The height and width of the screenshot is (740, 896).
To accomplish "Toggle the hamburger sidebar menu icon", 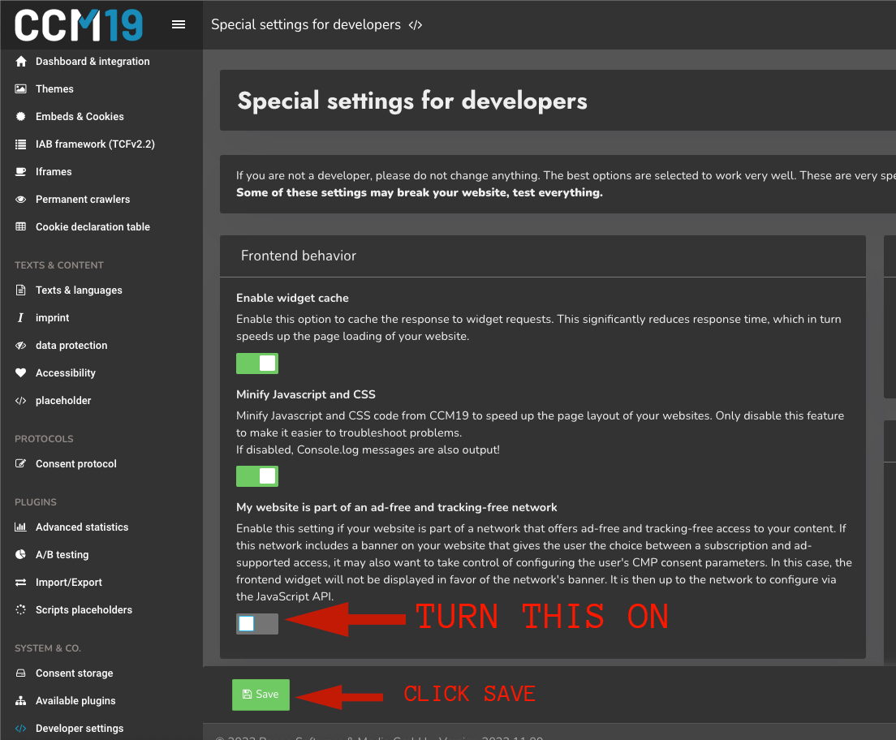I will [x=179, y=24].
